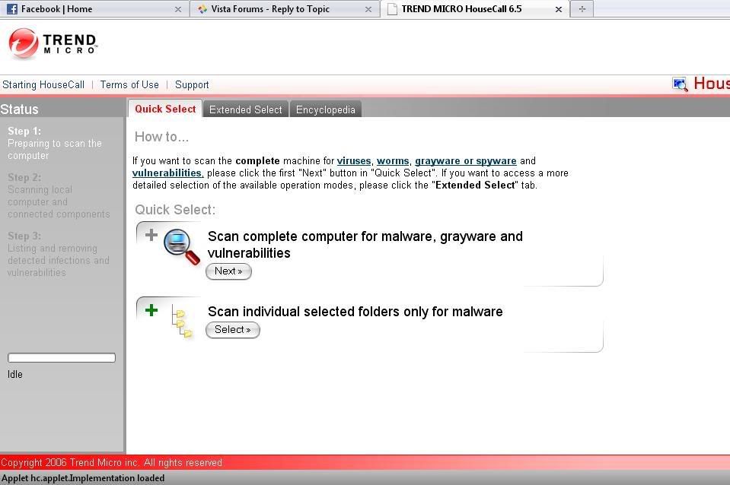Expand the gray plus next to complete scan

coord(151,235)
